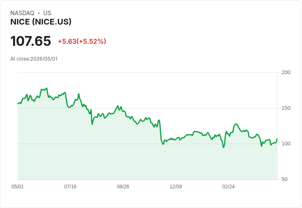Click the NICE (NICE.US) stock title
302x208 pixels.
41,22
